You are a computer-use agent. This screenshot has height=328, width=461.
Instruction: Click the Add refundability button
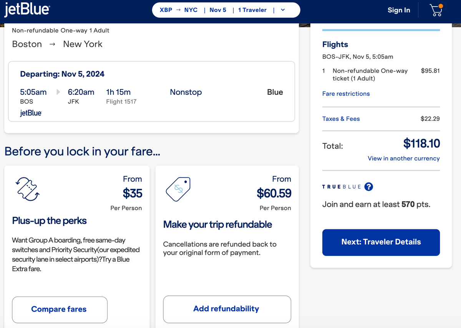click(x=227, y=309)
